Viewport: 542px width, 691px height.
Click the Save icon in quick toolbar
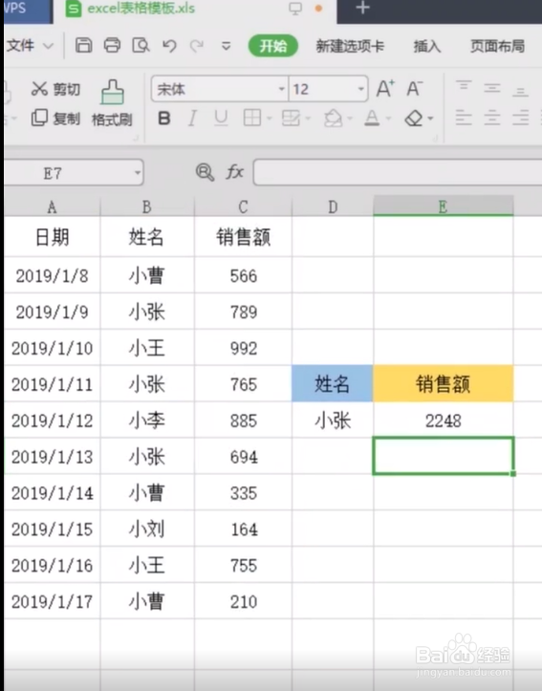pos(83,45)
